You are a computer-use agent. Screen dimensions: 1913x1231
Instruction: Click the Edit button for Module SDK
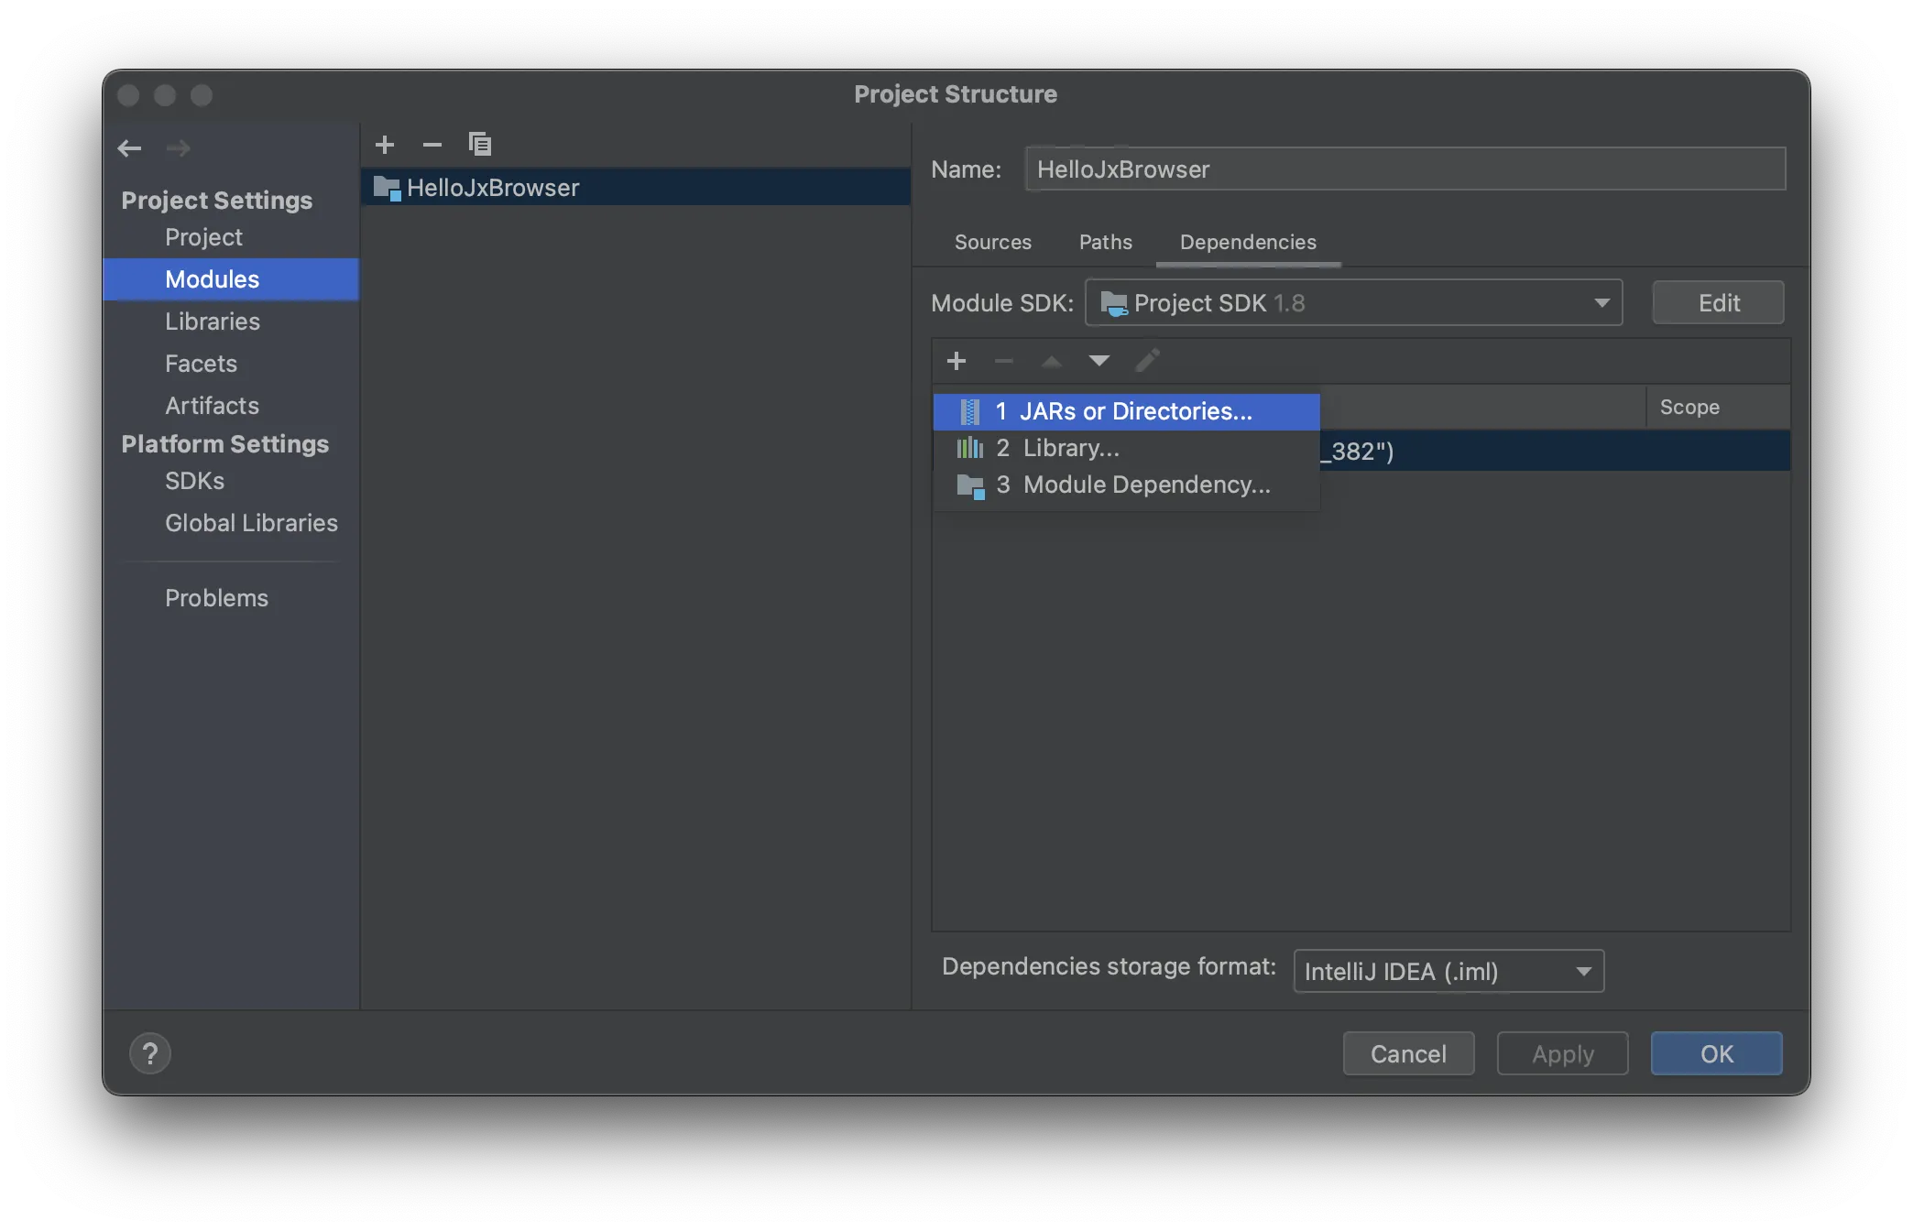[x=1718, y=302]
